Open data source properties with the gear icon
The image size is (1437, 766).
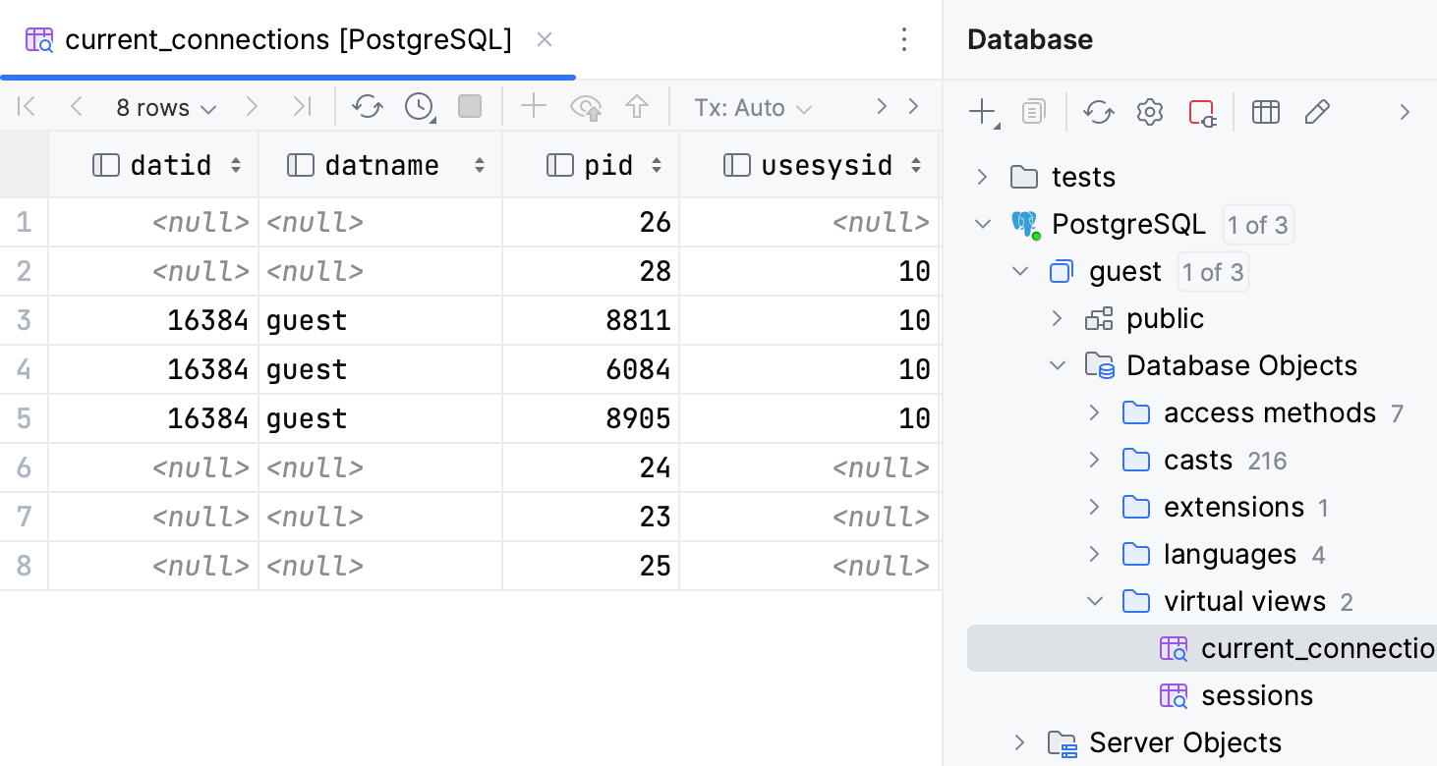1149,111
